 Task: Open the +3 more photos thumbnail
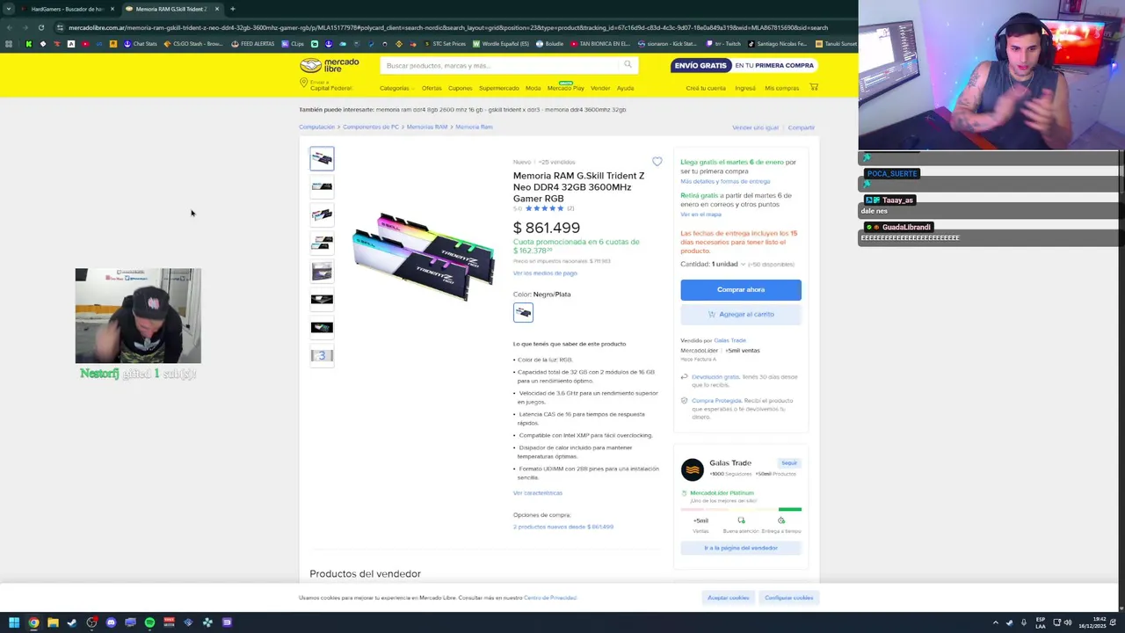[x=322, y=355]
